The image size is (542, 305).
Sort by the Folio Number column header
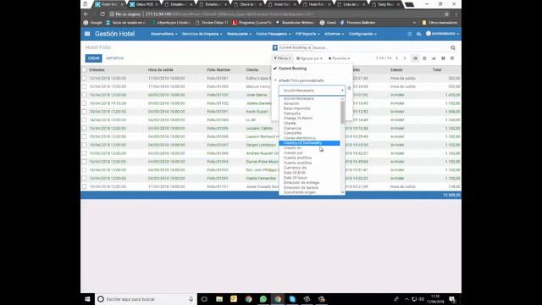(218, 69)
